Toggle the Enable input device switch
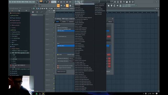Image resolution: width=168 pixels, height=95 pixels. 58,55
